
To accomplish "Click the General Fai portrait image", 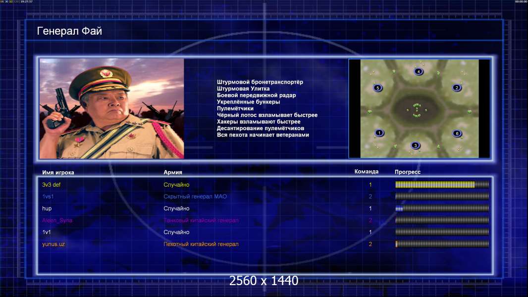I will [112, 108].
